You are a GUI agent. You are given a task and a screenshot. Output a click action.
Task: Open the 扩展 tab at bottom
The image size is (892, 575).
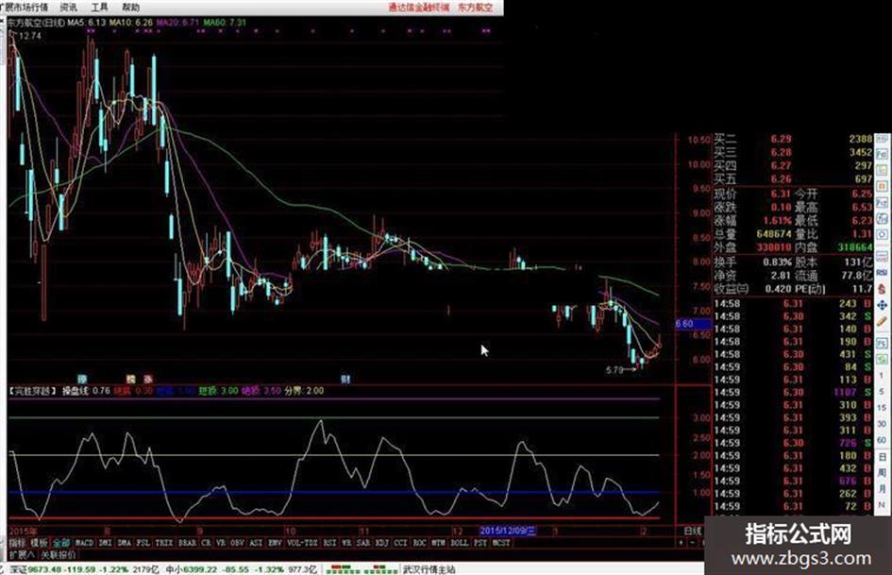(22, 554)
